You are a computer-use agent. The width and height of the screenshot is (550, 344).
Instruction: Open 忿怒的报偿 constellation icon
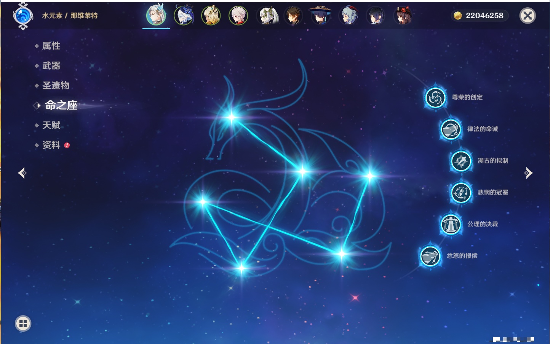tap(430, 256)
